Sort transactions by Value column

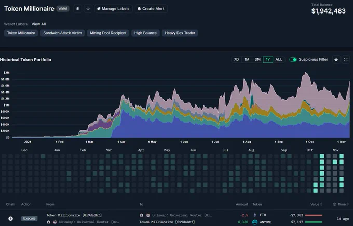coord(316,204)
